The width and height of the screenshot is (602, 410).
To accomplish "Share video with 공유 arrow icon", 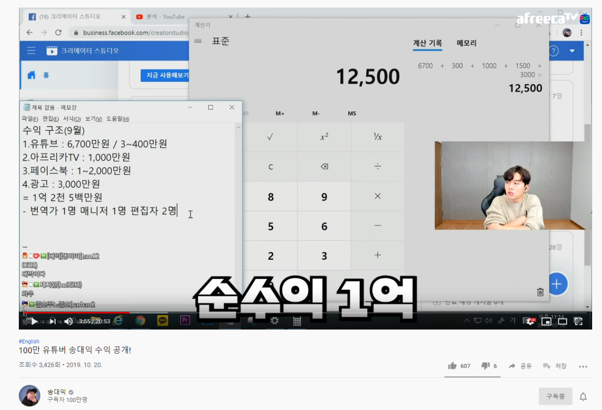I will 520,366.
